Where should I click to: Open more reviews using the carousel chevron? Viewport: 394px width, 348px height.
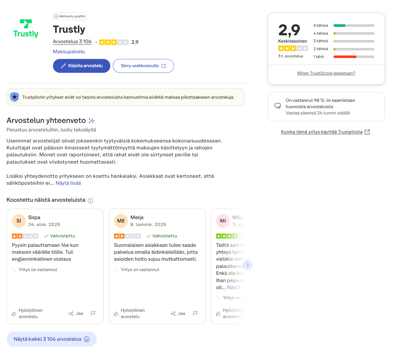(248, 265)
